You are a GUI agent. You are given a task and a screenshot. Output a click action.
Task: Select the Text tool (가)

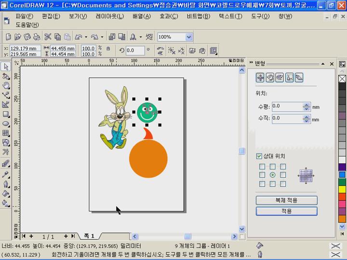(x=6, y=152)
